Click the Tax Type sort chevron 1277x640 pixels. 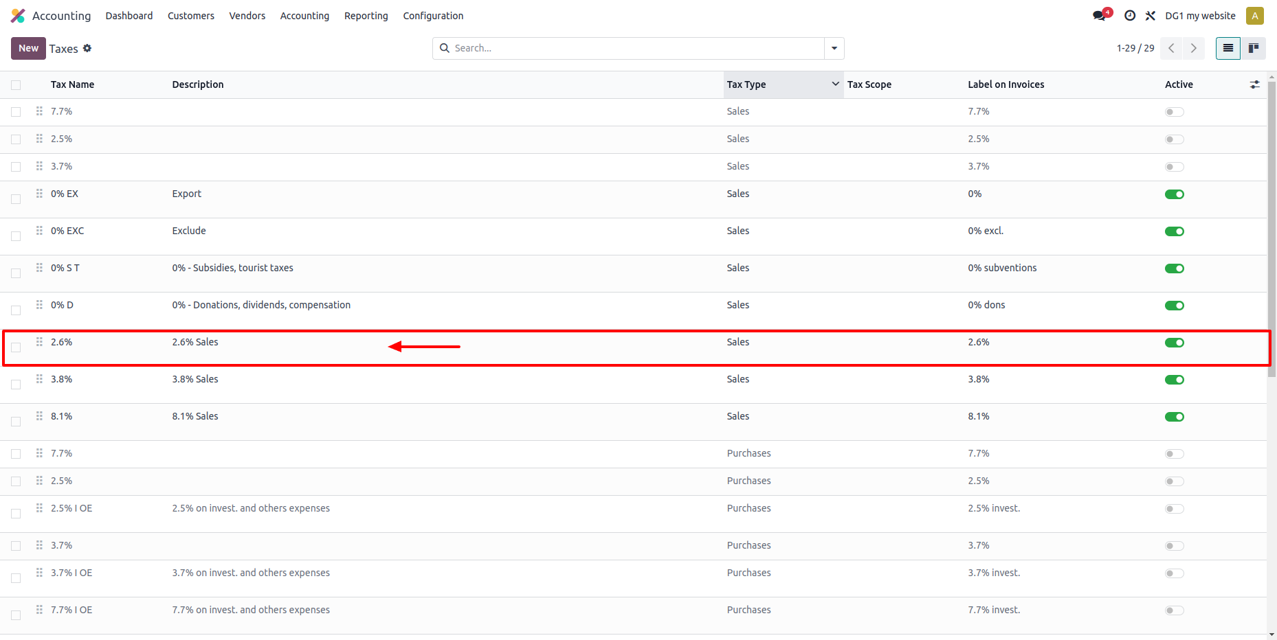[835, 84]
